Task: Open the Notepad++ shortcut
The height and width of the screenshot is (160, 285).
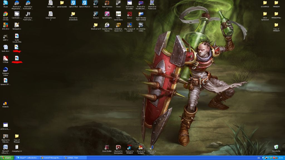Action: click(x=17, y=25)
